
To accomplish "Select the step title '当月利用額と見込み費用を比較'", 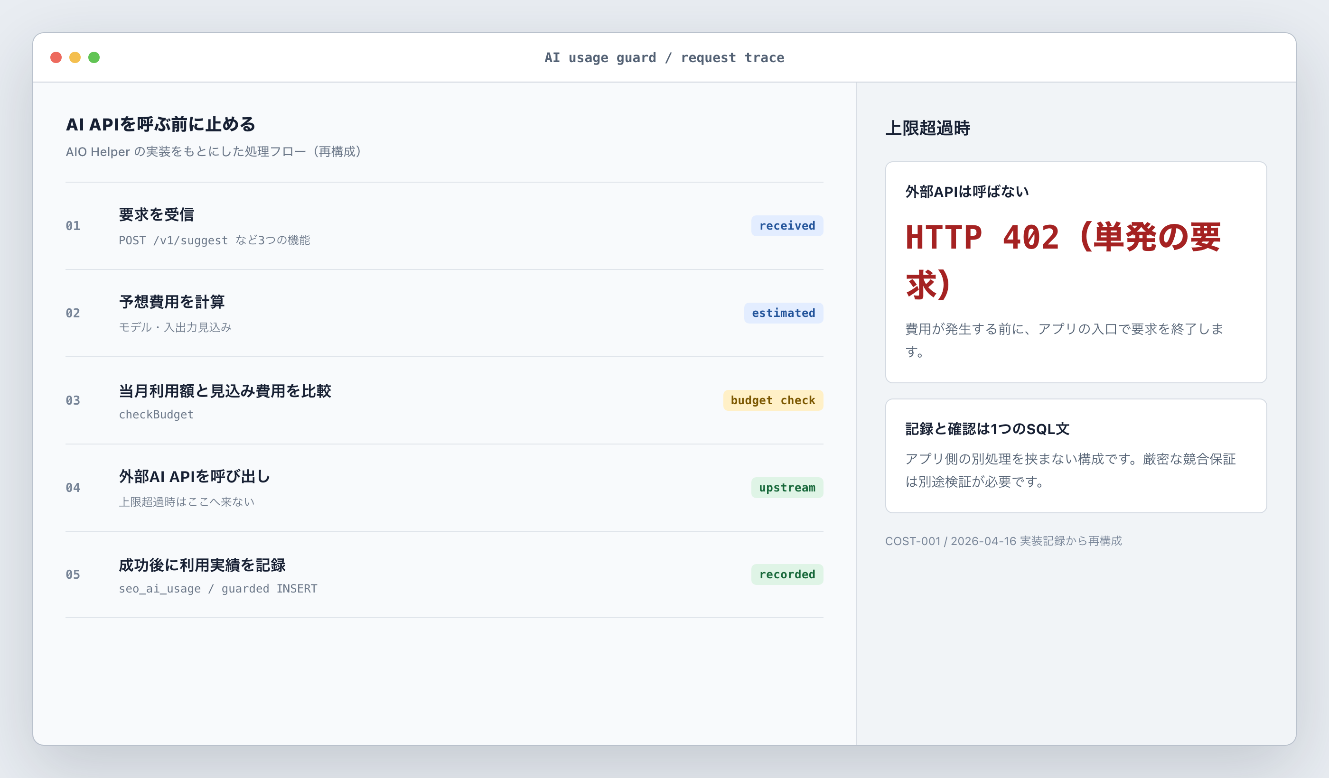I will pyautogui.click(x=225, y=390).
